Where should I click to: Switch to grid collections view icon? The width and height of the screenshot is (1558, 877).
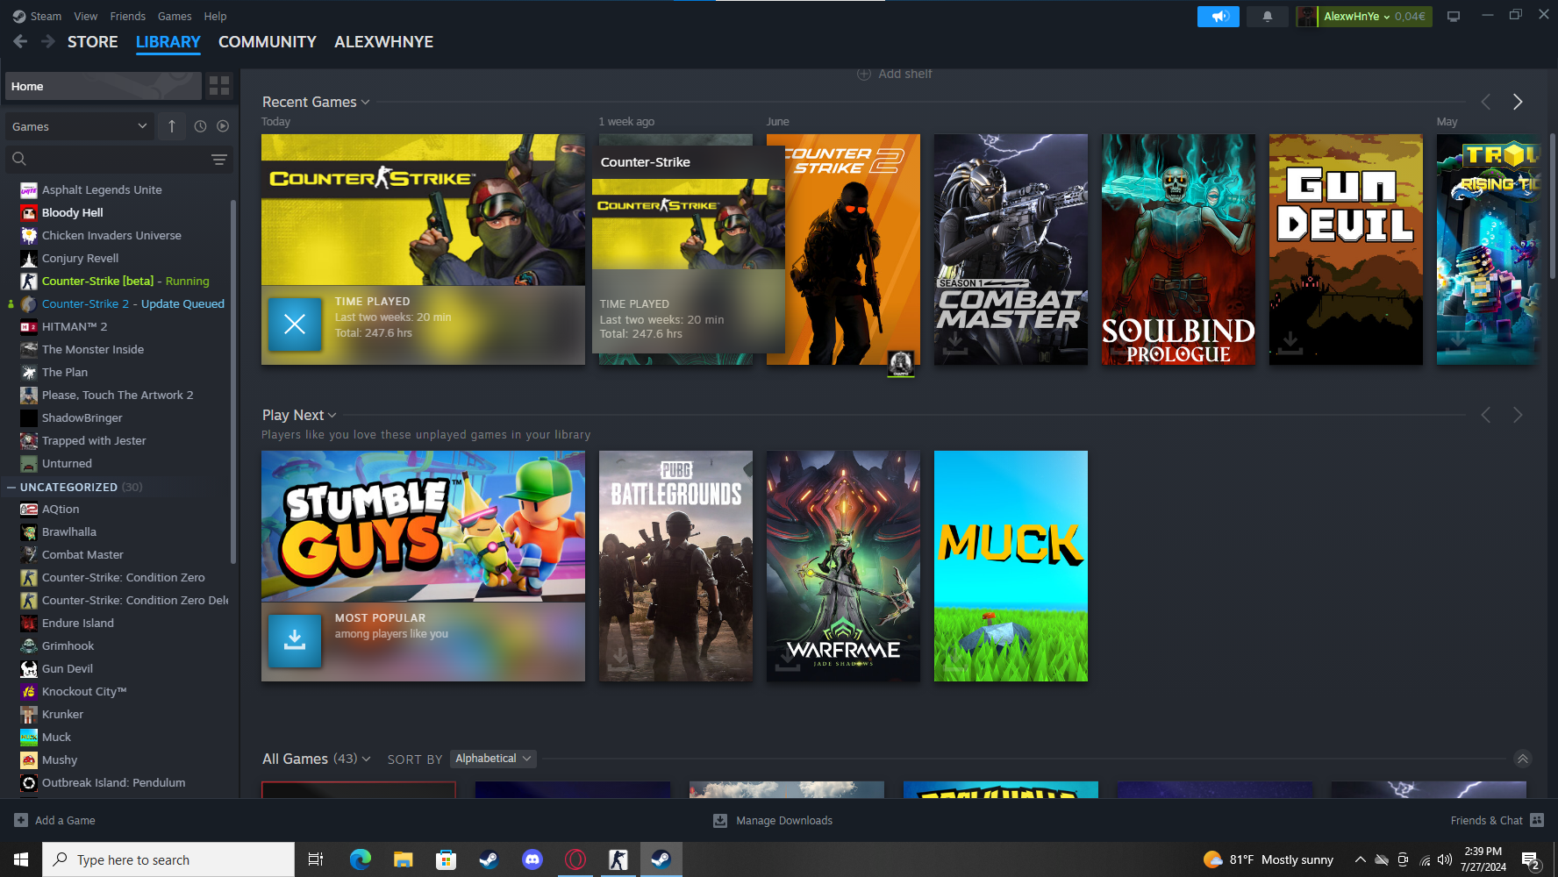click(219, 86)
